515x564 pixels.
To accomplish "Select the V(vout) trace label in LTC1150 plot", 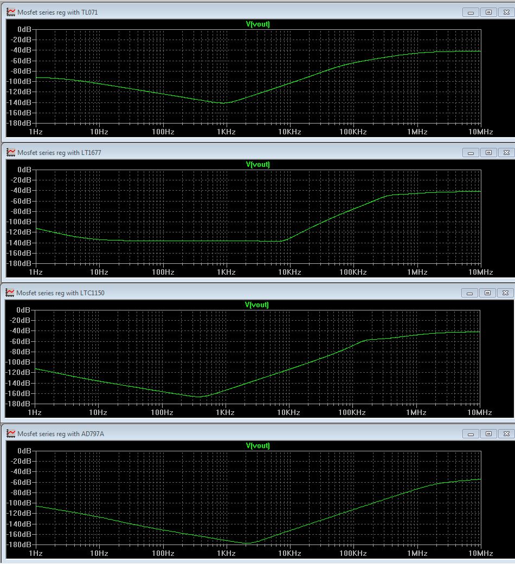I will (x=256, y=304).
